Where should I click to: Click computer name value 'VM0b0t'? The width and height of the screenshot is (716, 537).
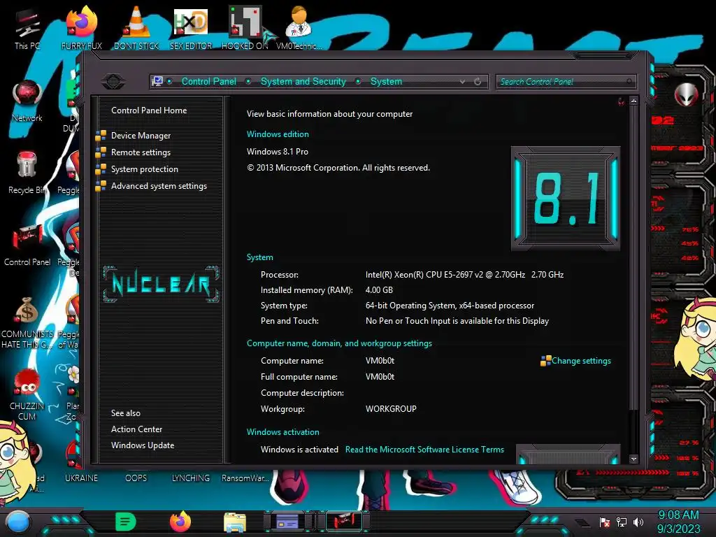(x=380, y=361)
